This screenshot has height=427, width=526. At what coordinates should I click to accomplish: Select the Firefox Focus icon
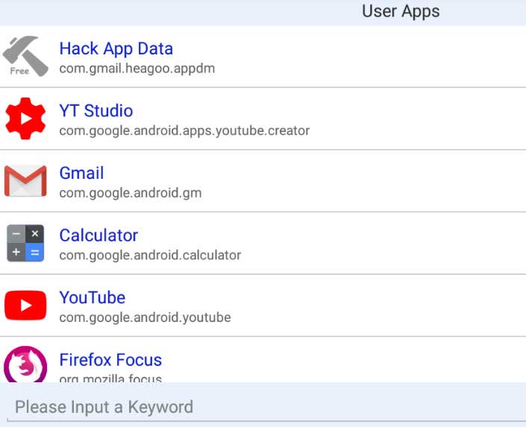[x=25, y=364]
